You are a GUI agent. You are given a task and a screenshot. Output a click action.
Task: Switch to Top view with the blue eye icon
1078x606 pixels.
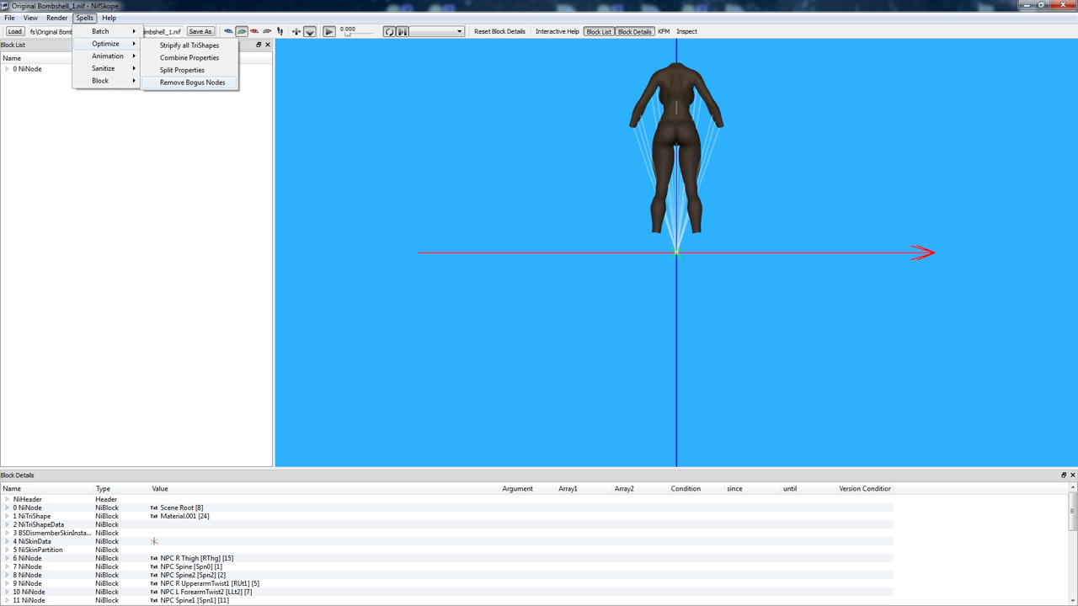tap(228, 31)
